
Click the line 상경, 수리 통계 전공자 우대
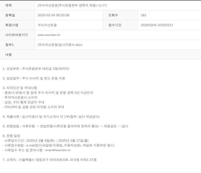(x=23, y=102)
